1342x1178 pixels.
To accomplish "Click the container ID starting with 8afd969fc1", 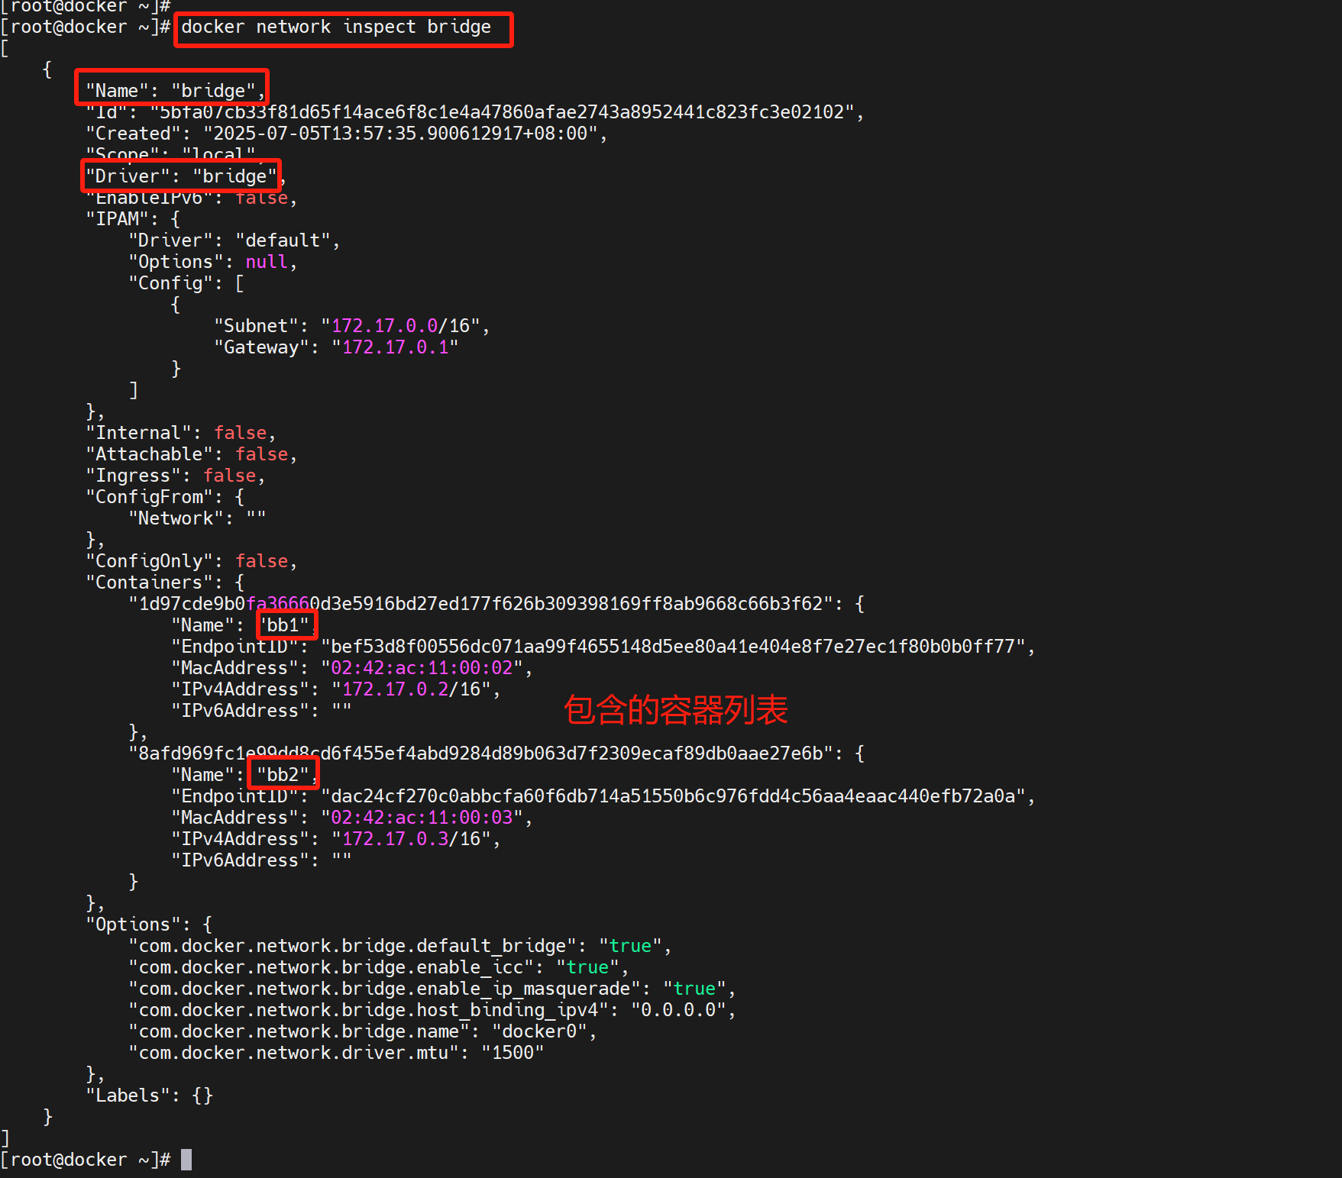I will point(480,754).
